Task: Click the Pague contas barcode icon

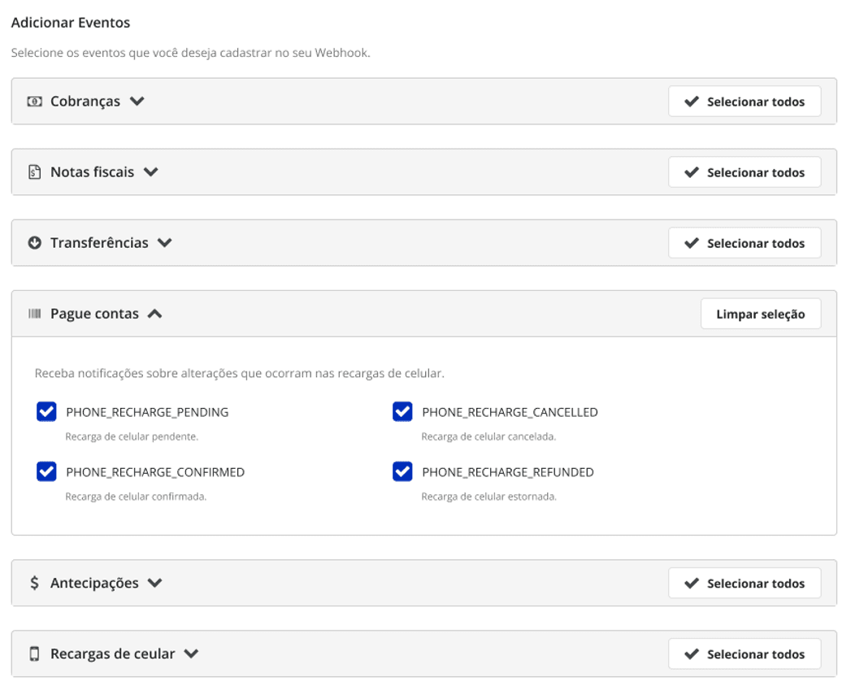Action: (35, 313)
